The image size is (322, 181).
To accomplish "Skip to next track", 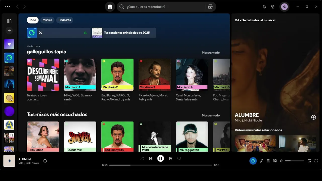I will [x=171, y=158].
